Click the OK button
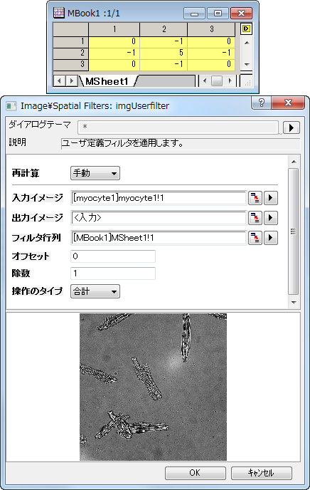Image resolution: width=310 pixels, height=490 pixels. pos(196,473)
